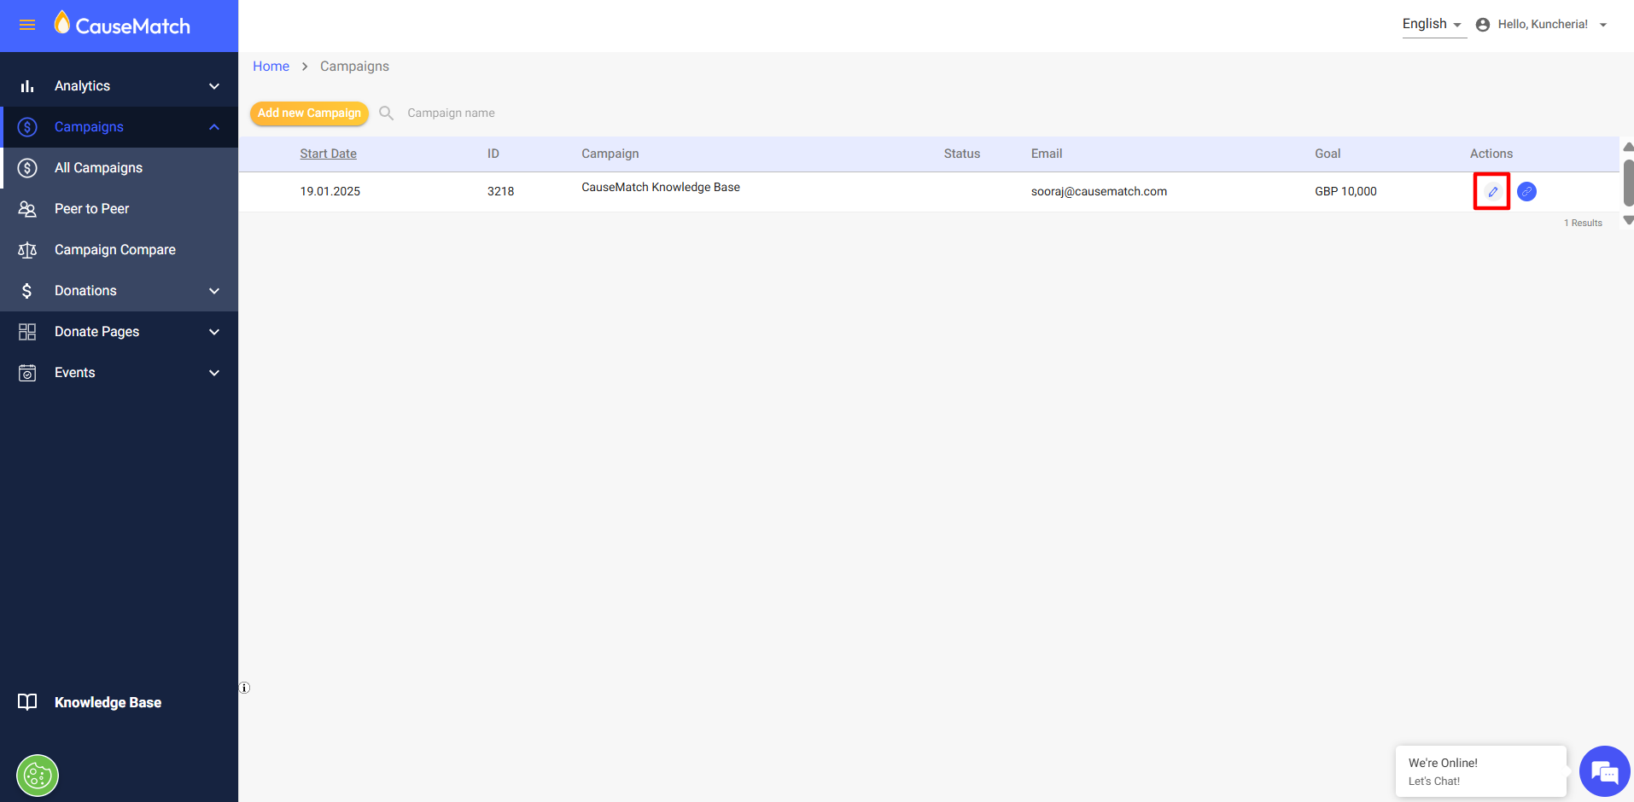
Task: Click the Email column header
Action: [1047, 154]
